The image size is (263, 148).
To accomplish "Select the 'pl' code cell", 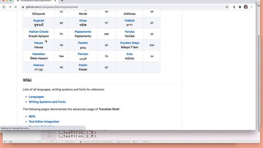I will pos(106,67).
